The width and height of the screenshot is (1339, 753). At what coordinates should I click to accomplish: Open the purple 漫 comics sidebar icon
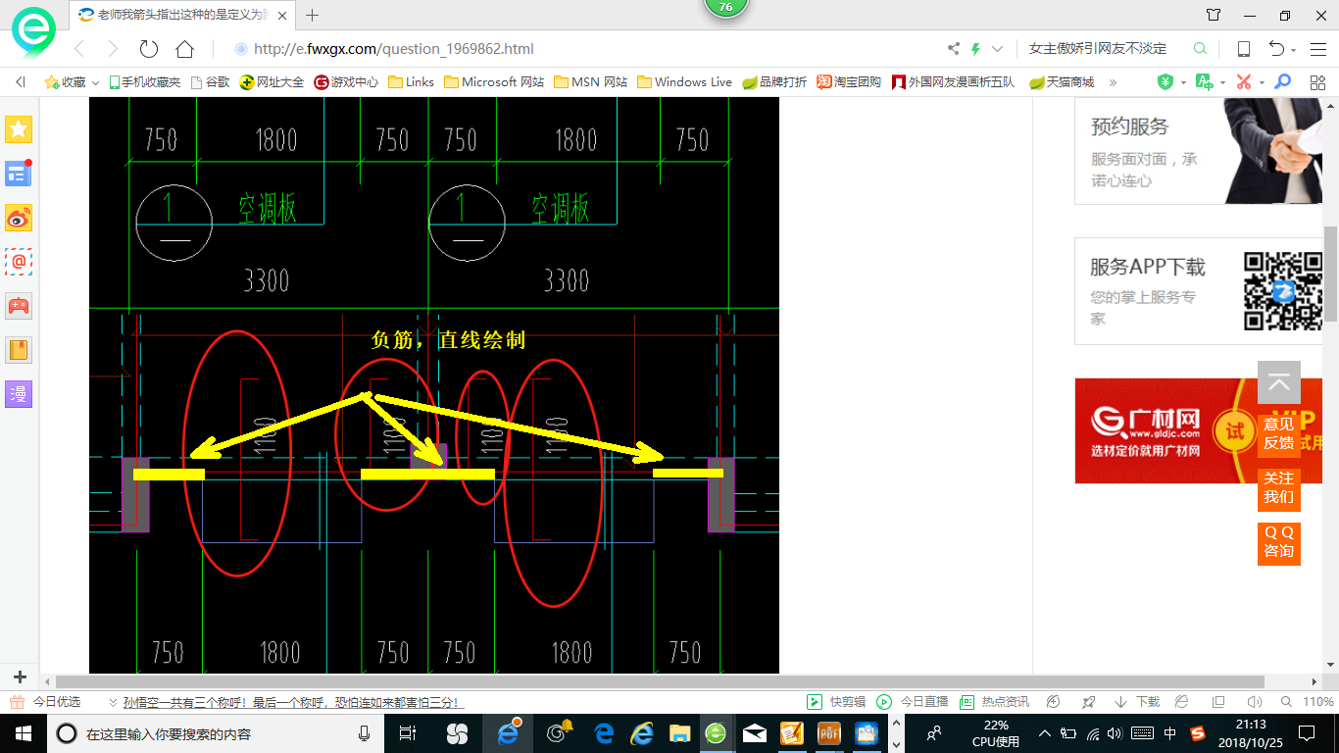pos(19,394)
